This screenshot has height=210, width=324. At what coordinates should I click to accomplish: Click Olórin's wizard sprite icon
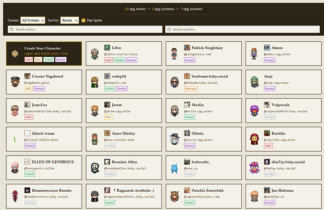(175, 139)
